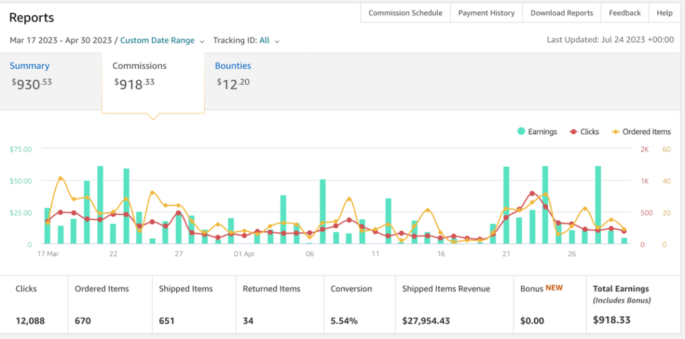Click the red Clicks legend marker icon
Image resolution: width=685 pixels, height=339 pixels.
[573, 132]
